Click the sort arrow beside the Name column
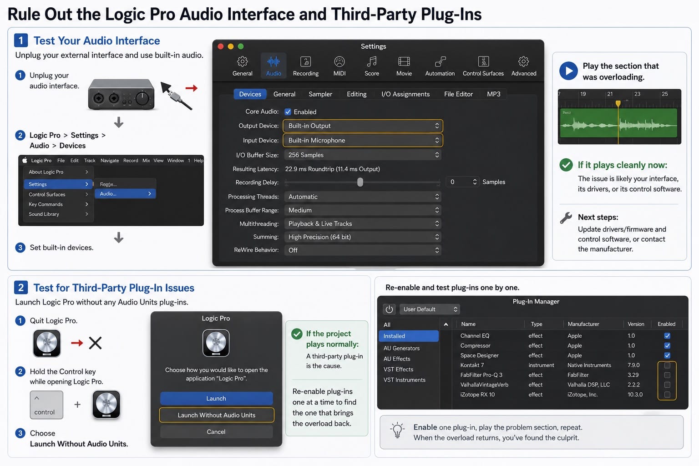Viewport: 699px width, 466px height. [x=446, y=324]
